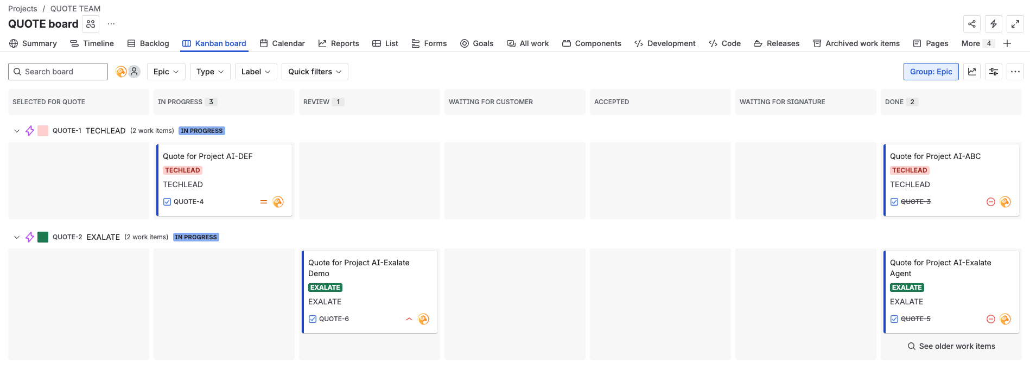Switch to the Timeline tab
Viewport: 1030px width, 376px height.
[92, 43]
